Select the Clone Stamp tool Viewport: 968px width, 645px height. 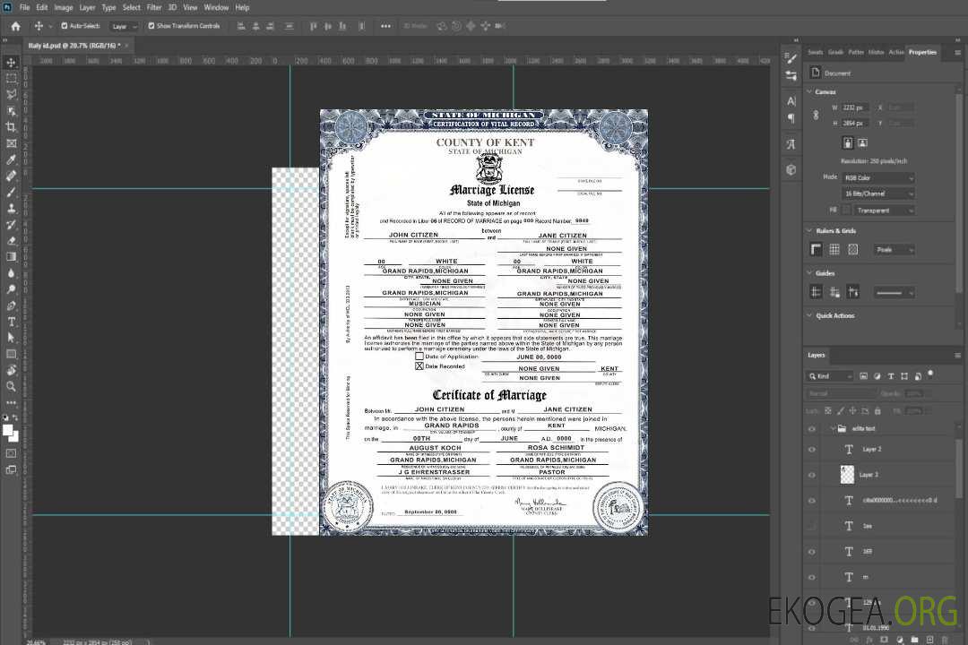click(x=11, y=209)
